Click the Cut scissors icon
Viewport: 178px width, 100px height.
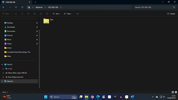pos(16,14)
